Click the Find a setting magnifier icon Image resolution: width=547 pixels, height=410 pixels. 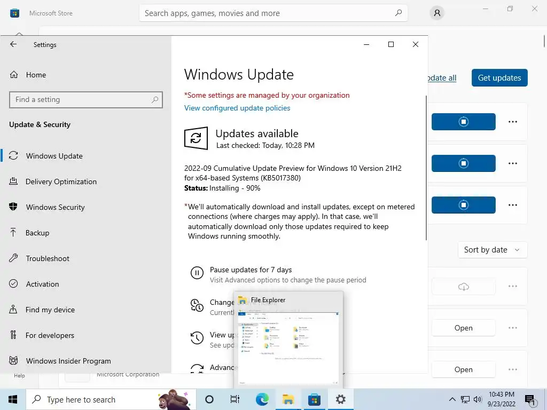tap(155, 100)
